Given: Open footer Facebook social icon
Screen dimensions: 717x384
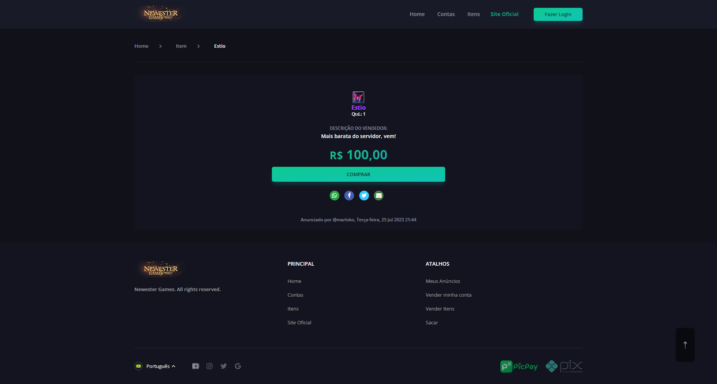Looking at the screenshot, I should pyautogui.click(x=196, y=366).
